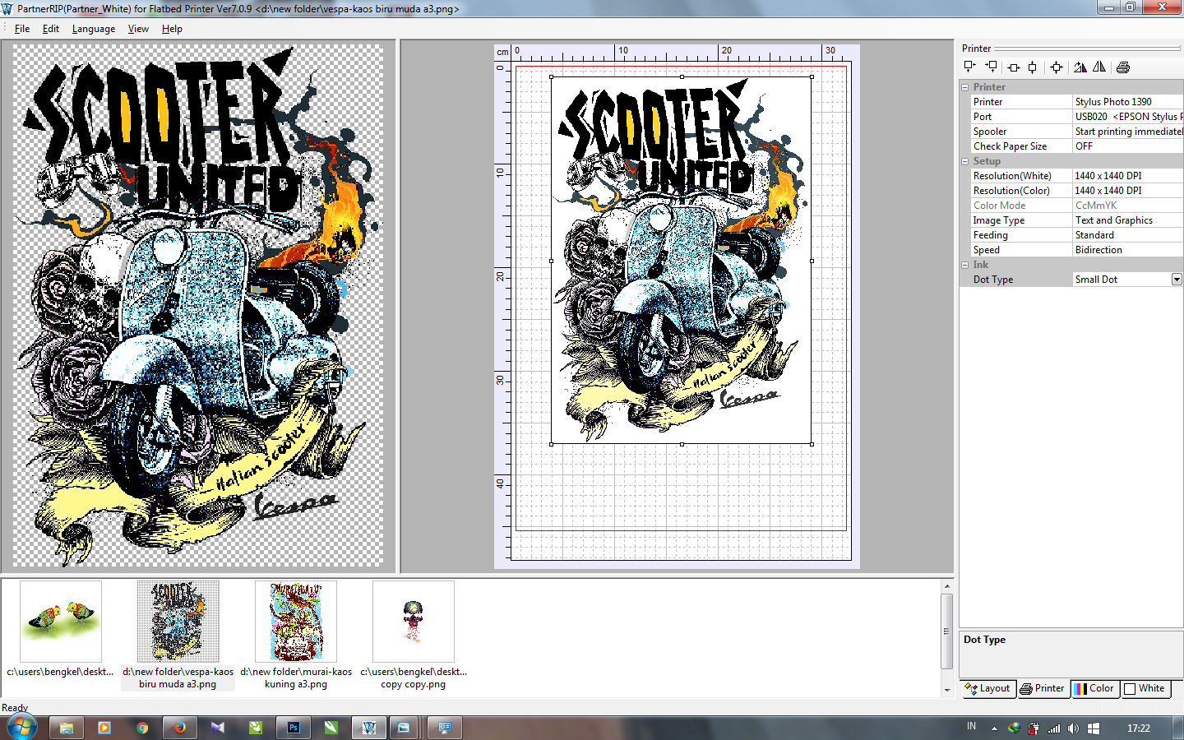Open Visual Studio from the taskbar
The height and width of the screenshot is (740, 1184).
point(217,728)
